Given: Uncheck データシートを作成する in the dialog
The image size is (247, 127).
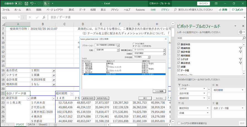Looking at the screenshot, I should [134, 46].
